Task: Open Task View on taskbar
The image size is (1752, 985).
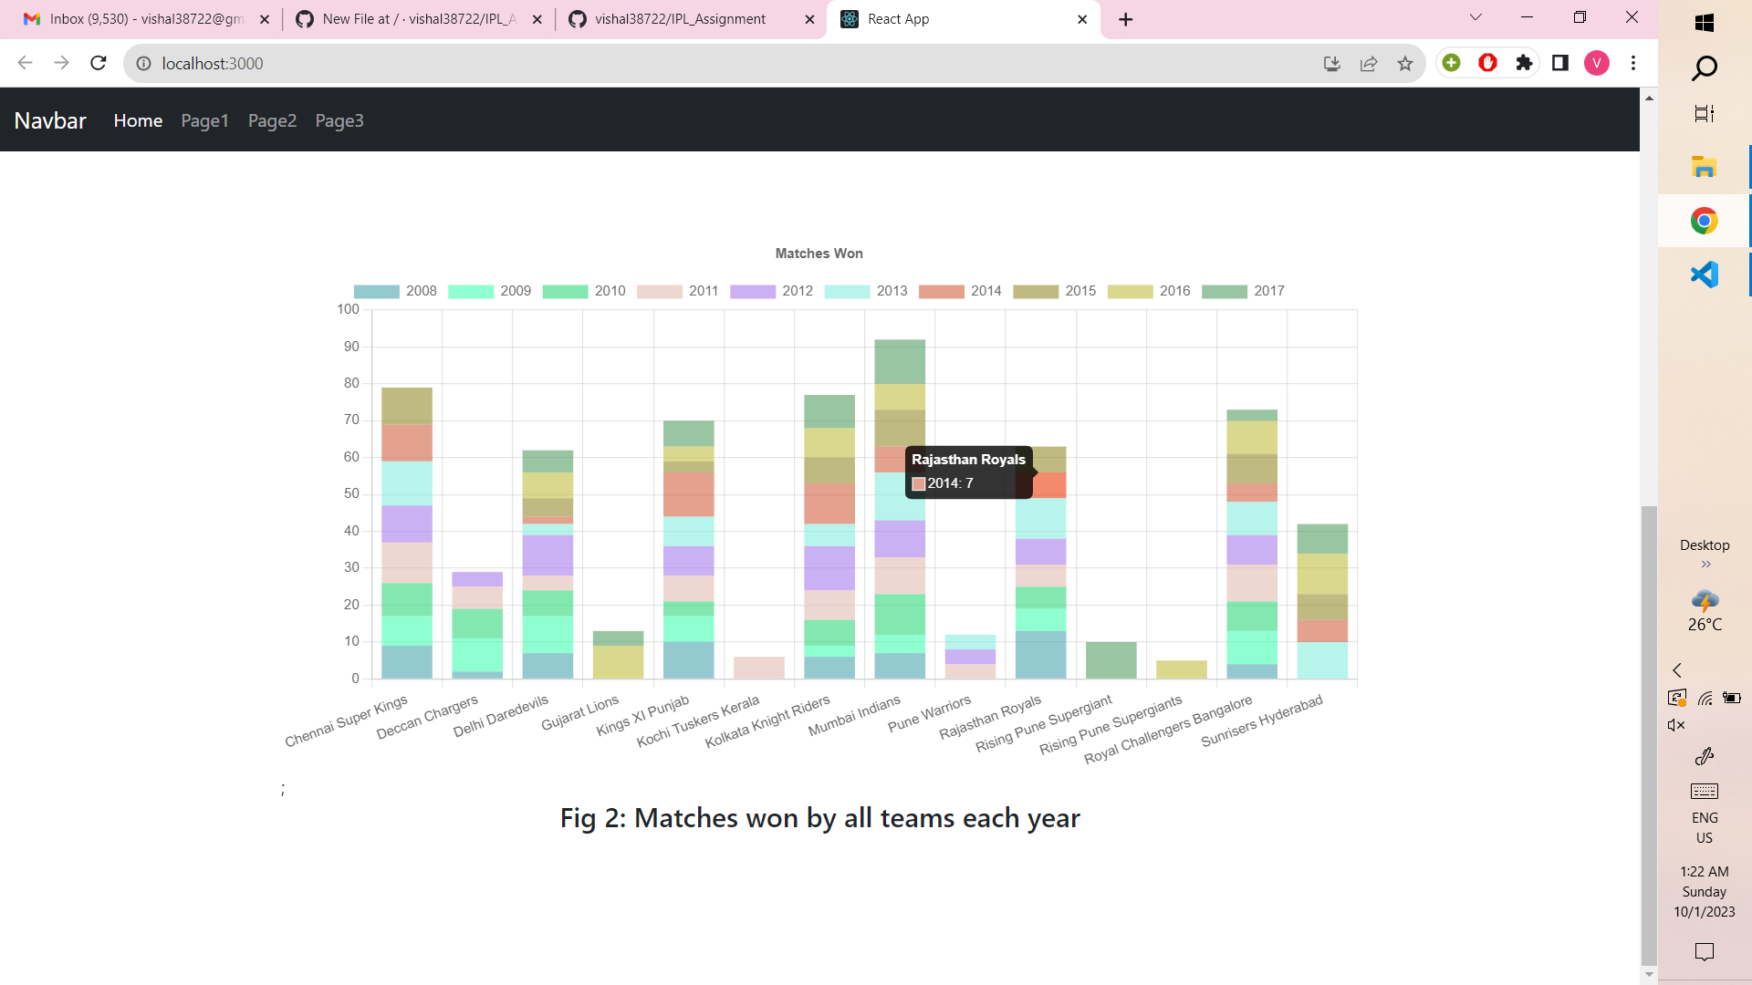Action: click(1705, 114)
